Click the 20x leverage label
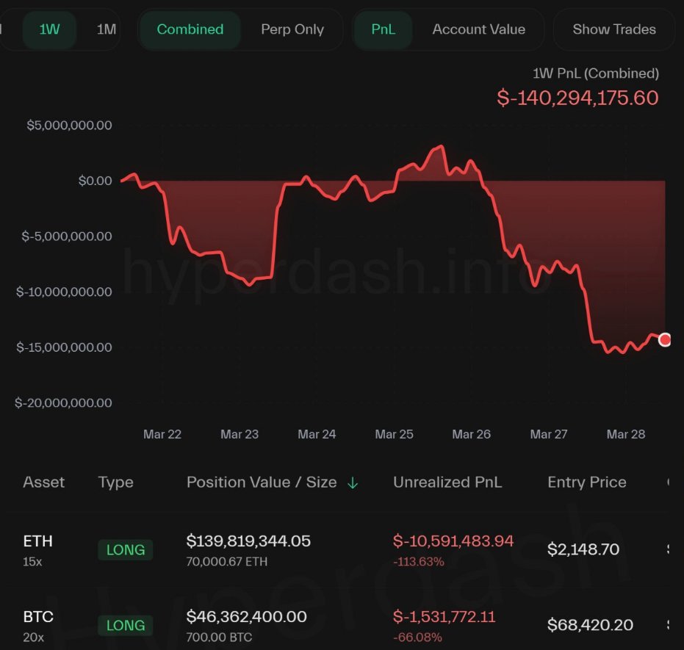The image size is (684, 650). click(34, 638)
